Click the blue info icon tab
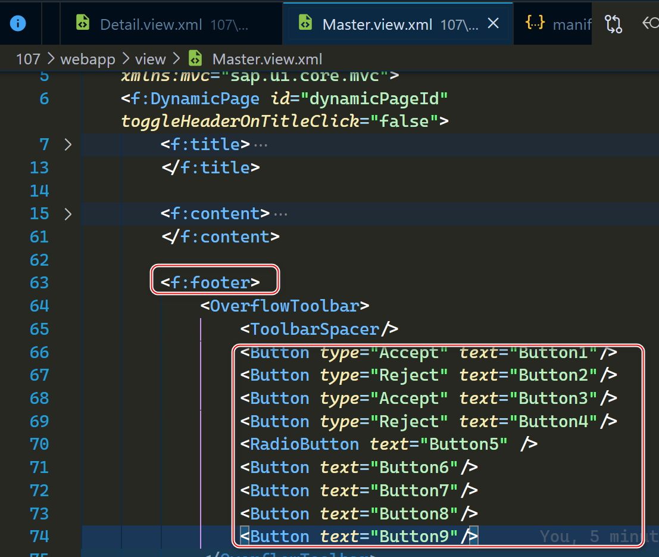Viewport: 659px width, 557px height. pyautogui.click(x=18, y=23)
